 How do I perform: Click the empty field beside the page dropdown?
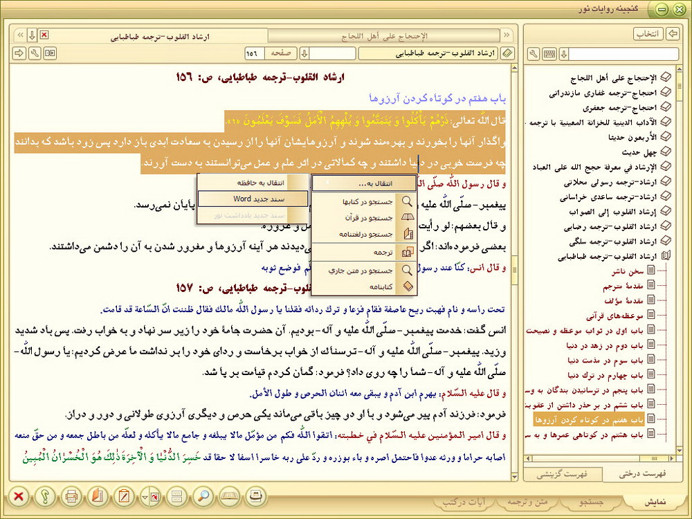tap(332, 53)
